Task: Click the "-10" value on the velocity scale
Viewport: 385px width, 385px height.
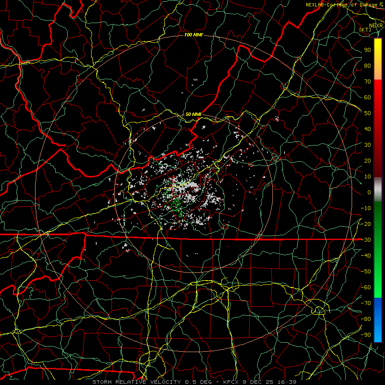Action: tap(366, 208)
